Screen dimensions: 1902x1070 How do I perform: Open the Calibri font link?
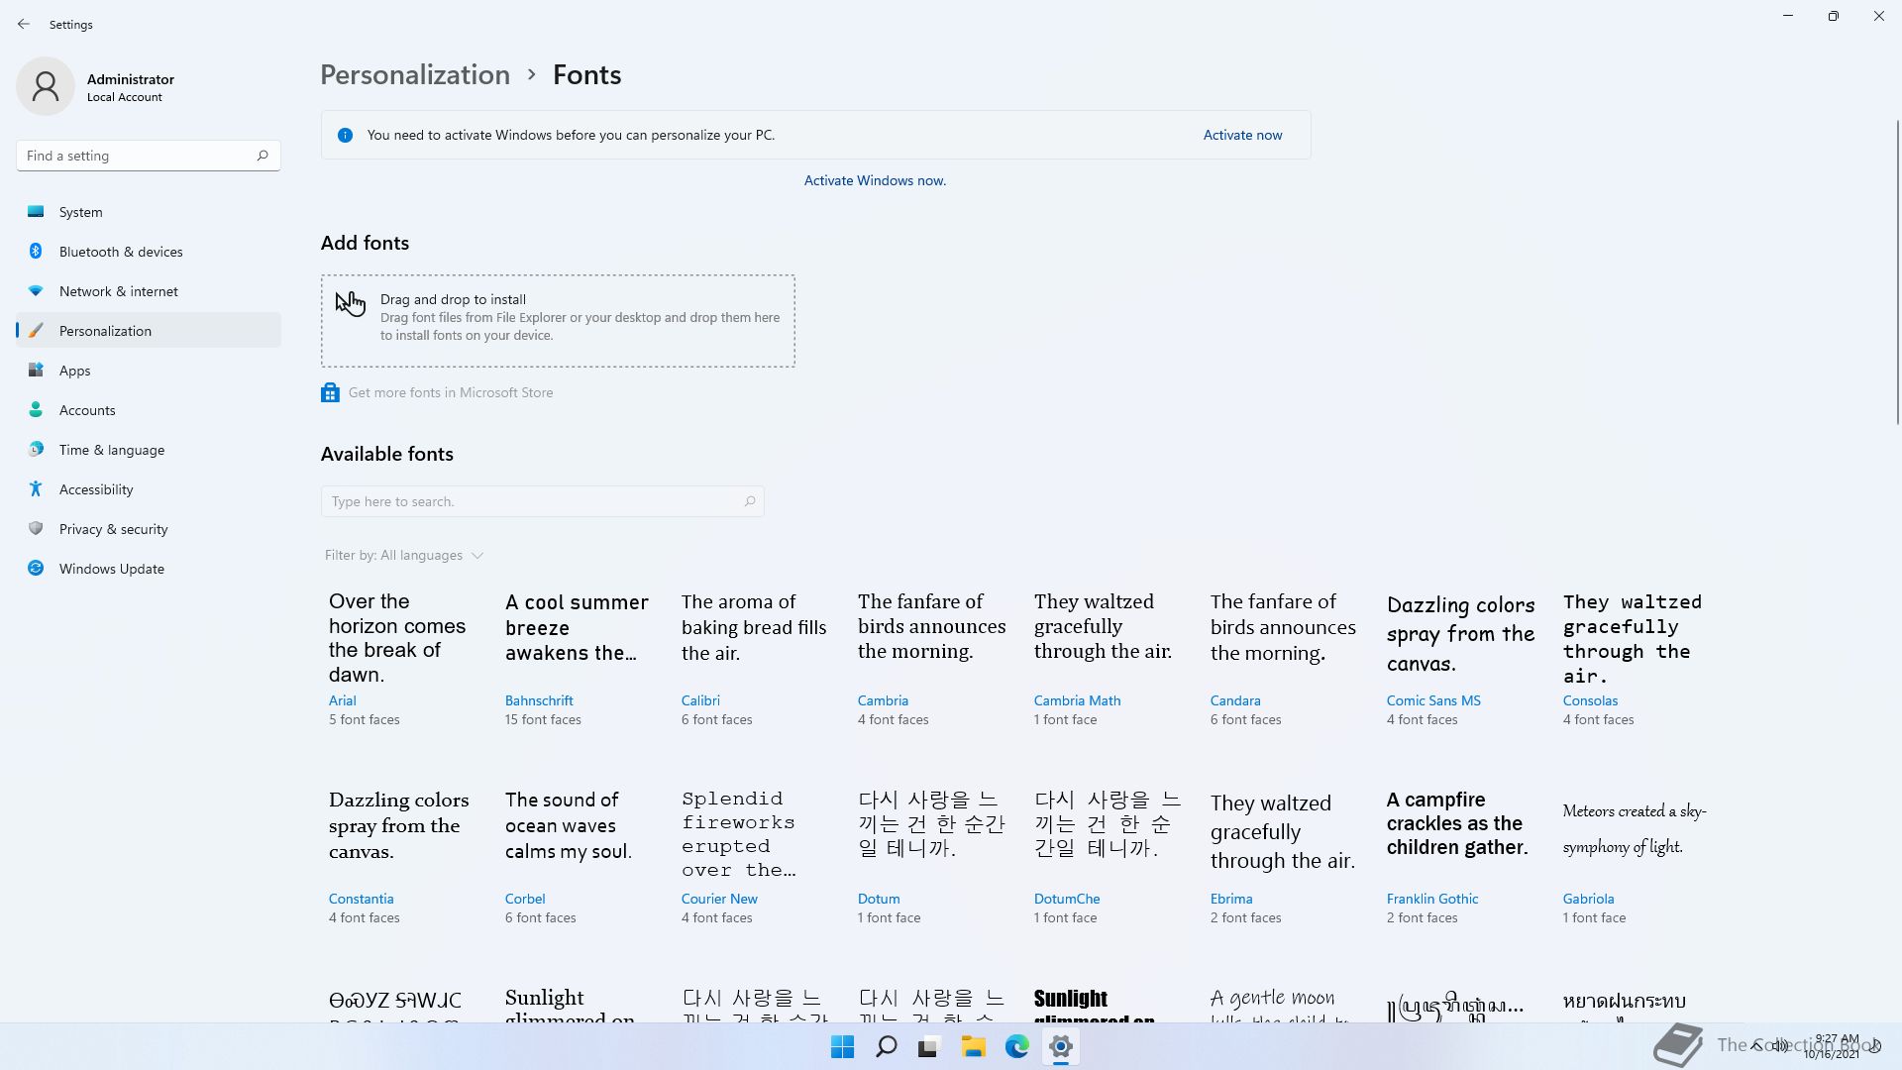700,700
